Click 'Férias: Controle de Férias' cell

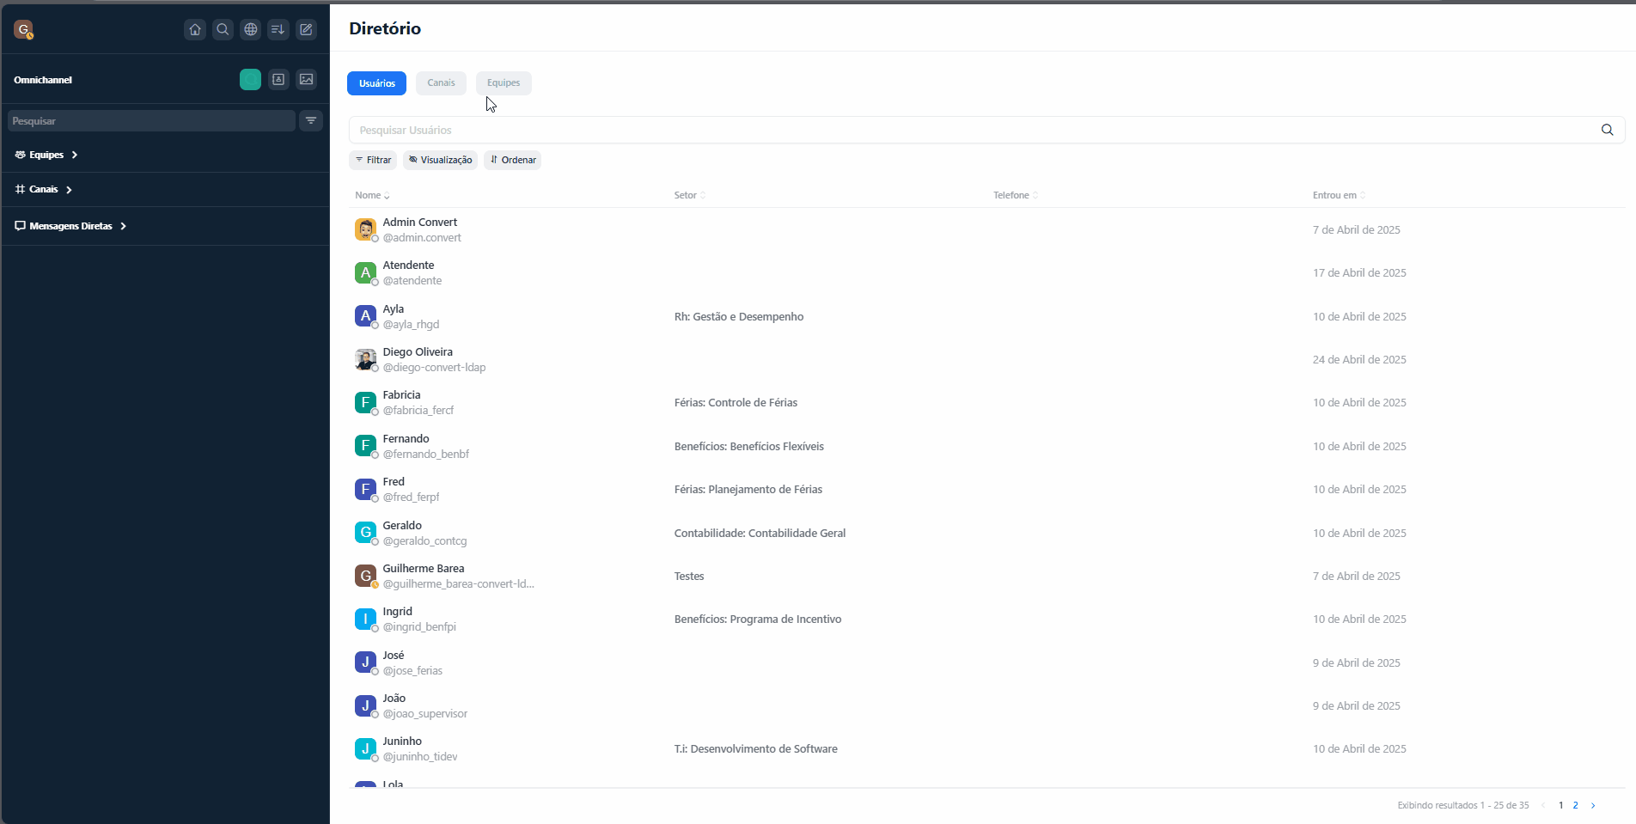click(x=736, y=402)
